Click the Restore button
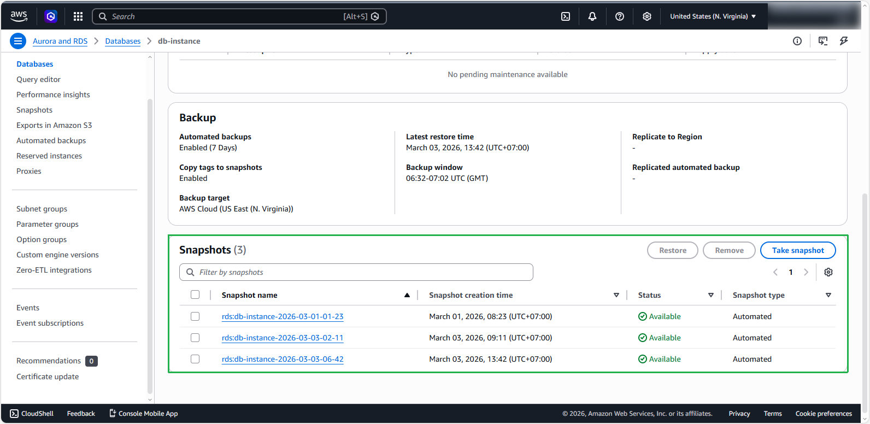 coord(673,250)
